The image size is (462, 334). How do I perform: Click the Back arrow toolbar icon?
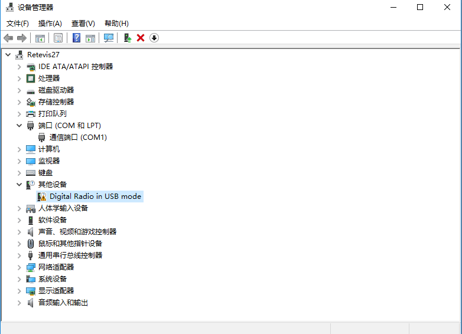pyautogui.click(x=8, y=38)
